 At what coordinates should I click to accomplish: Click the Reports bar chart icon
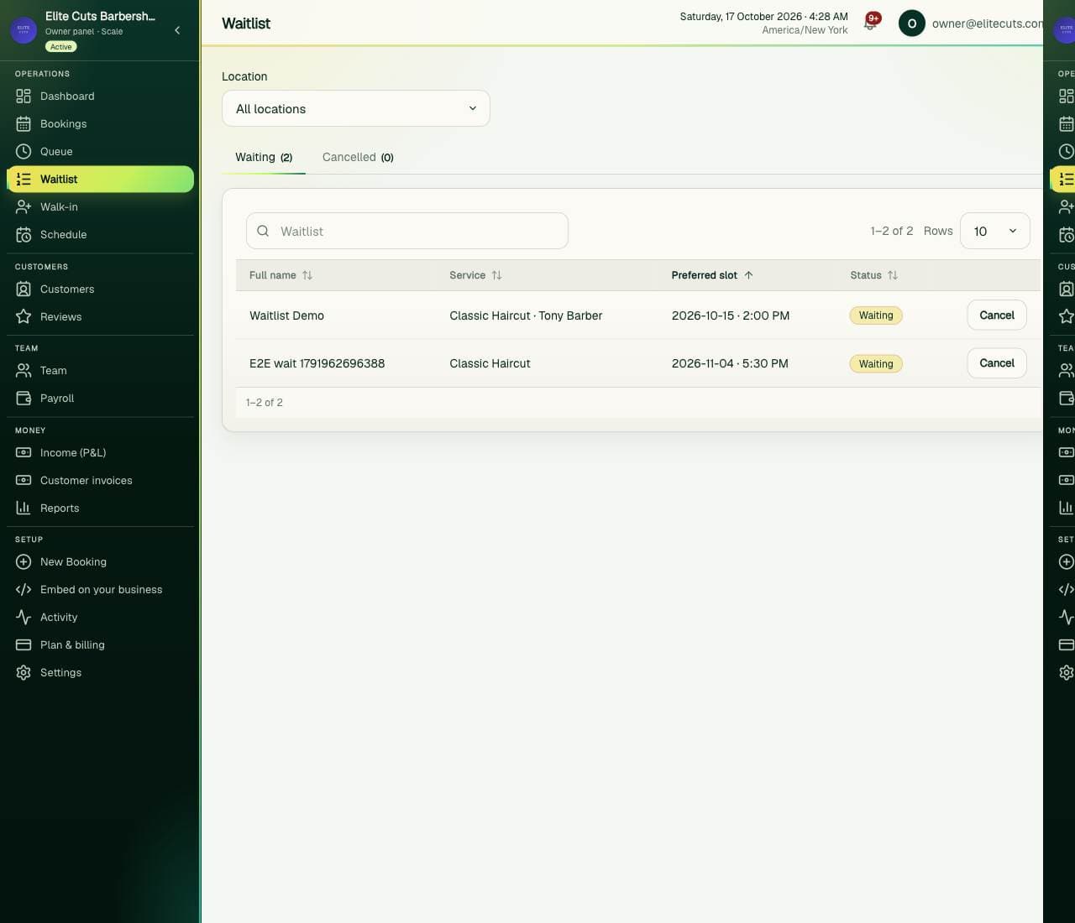coord(24,508)
